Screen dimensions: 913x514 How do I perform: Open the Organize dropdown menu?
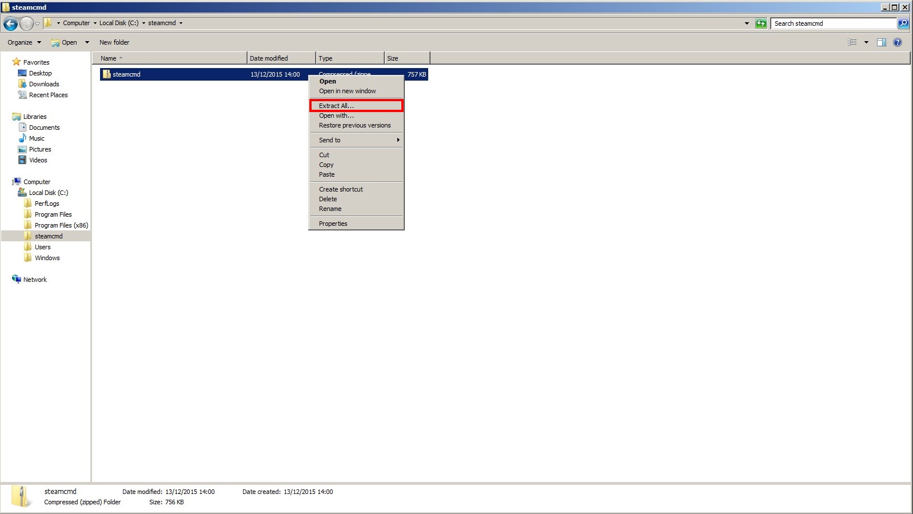click(x=24, y=42)
